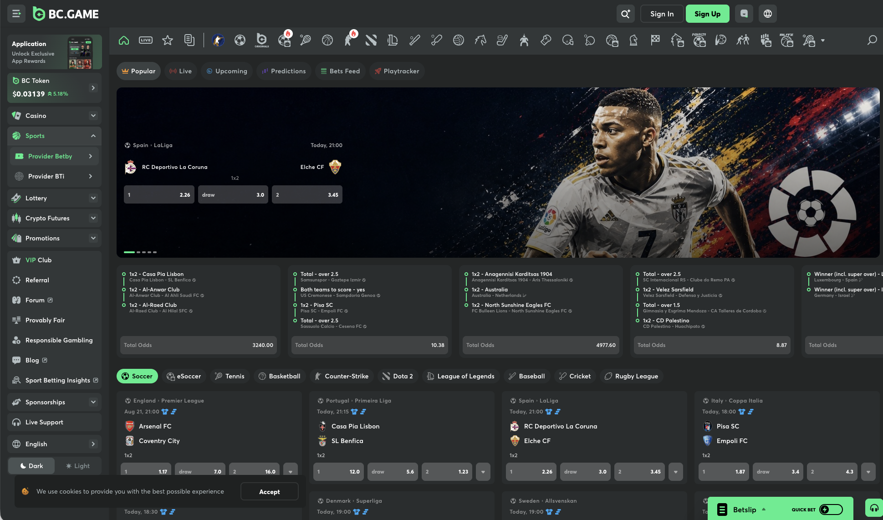883x520 pixels.
Task: Open more sports dropdown arrow in toolbar
Action: pyautogui.click(x=823, y=40)
